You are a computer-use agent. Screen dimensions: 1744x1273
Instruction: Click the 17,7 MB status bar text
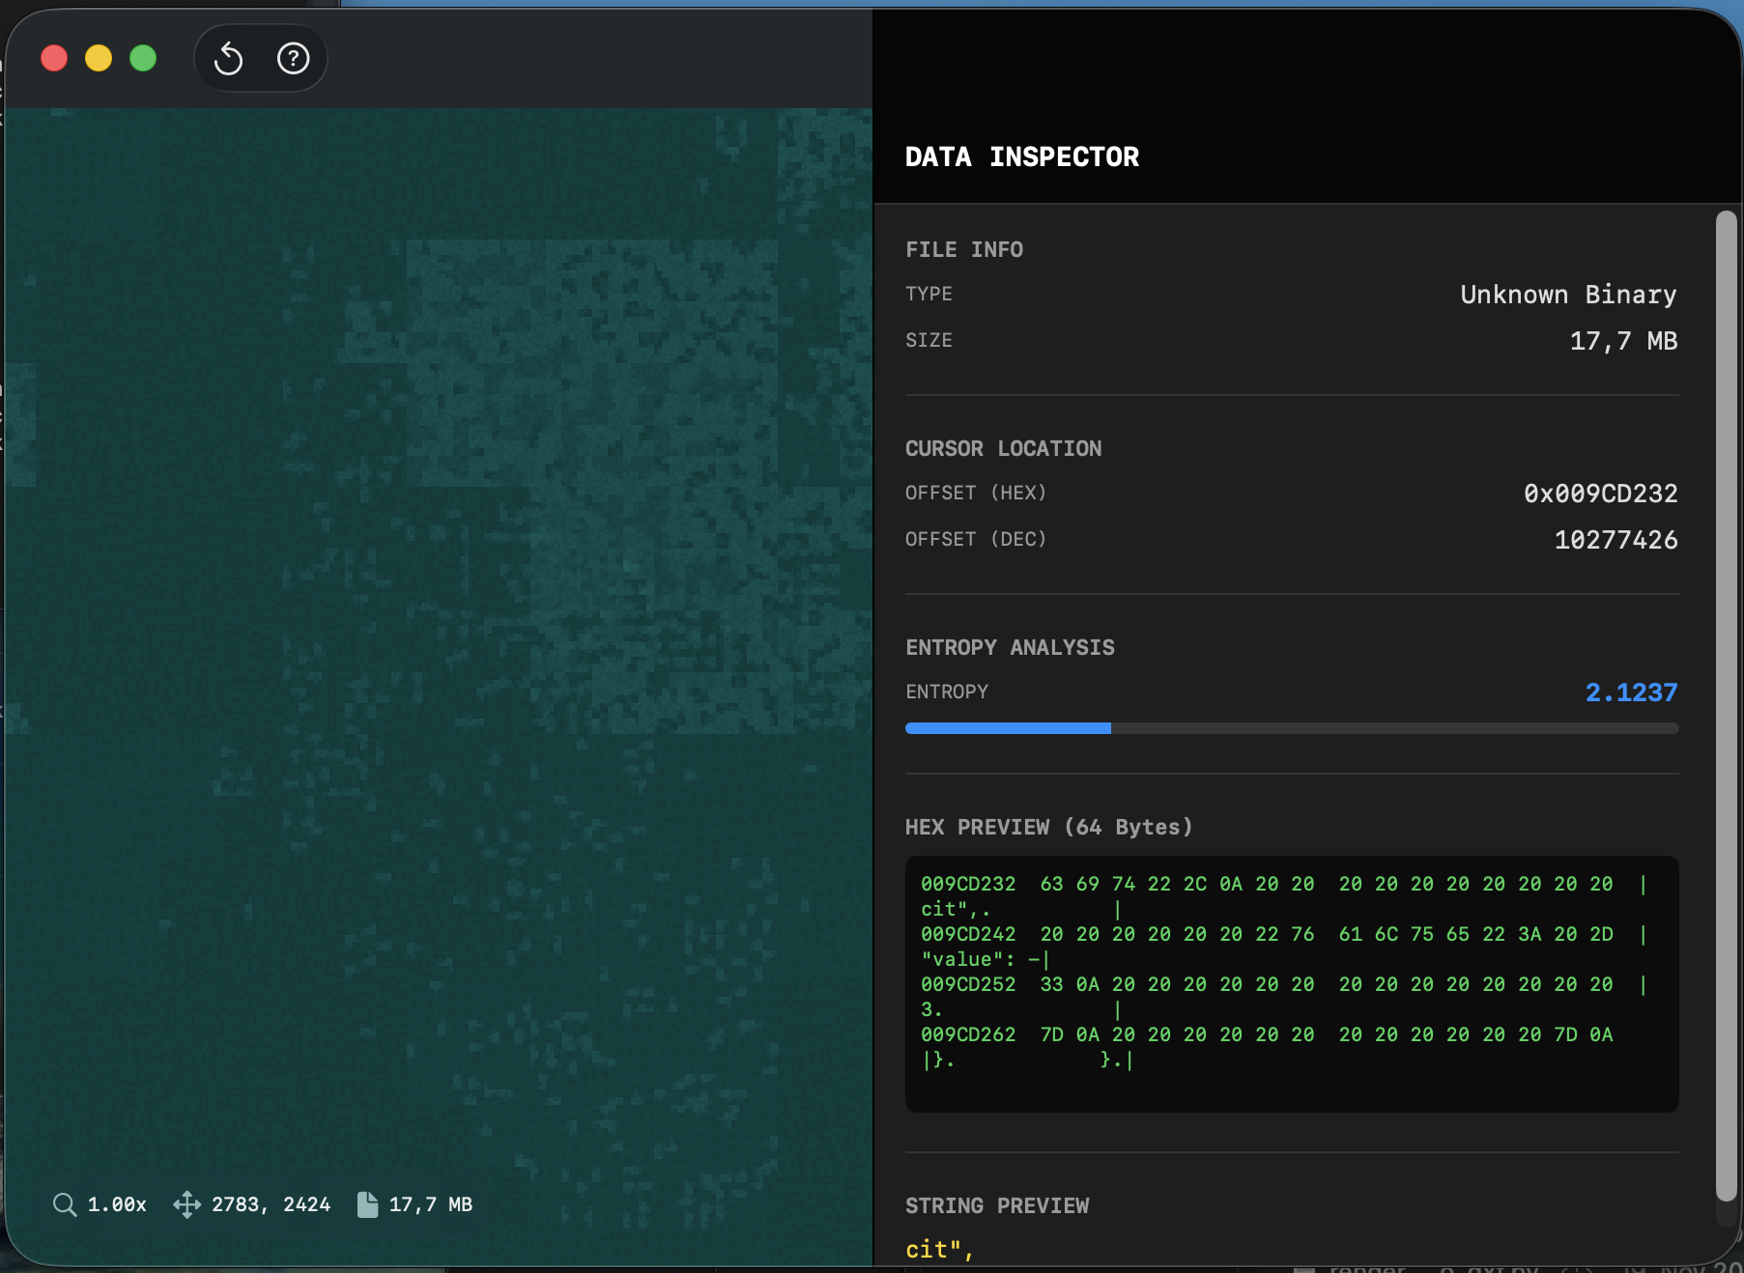431,1204
